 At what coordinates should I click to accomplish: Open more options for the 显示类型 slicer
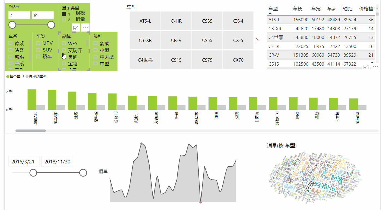click(85, 28)
